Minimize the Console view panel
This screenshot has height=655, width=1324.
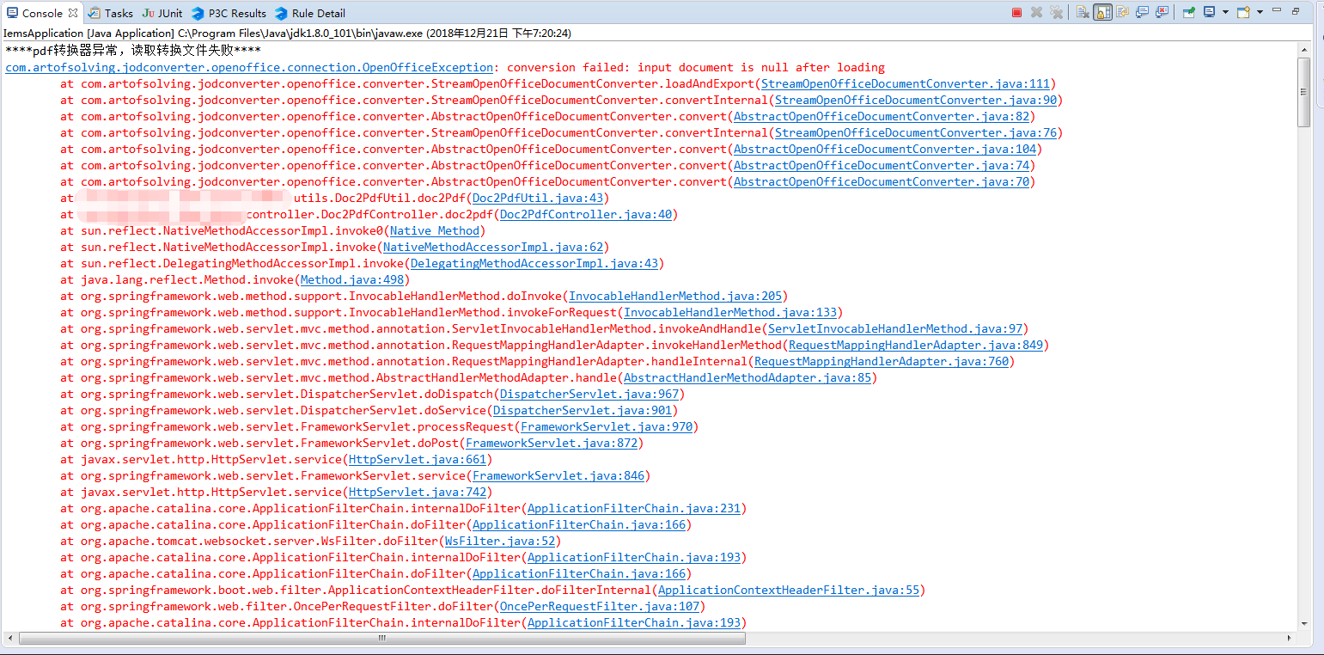[1277, 9]
